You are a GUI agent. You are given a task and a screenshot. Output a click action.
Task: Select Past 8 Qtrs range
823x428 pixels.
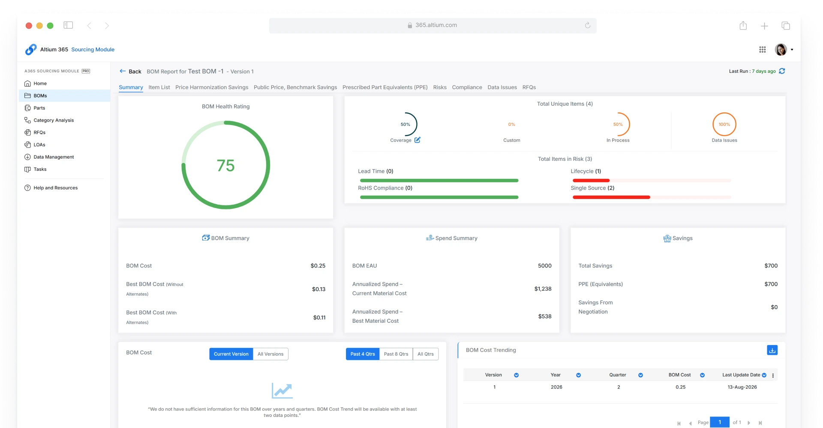pyautogui.click(x=396, y=354)
